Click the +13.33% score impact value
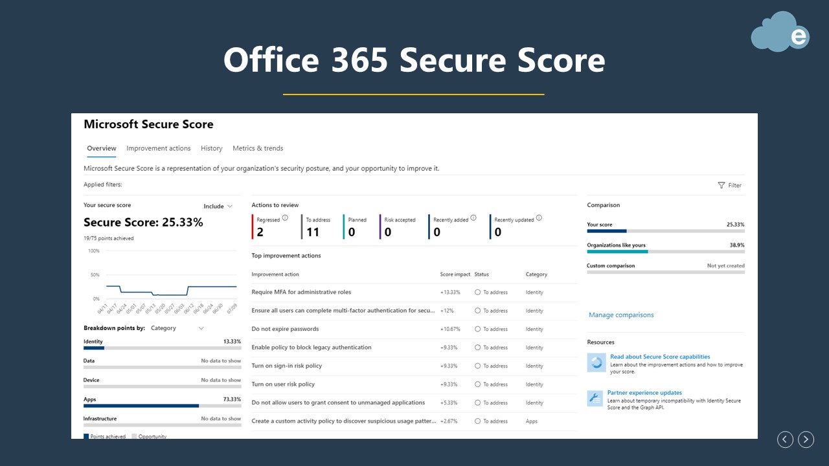This screenshot has width=829, height=466. click(x=450, y=293)
